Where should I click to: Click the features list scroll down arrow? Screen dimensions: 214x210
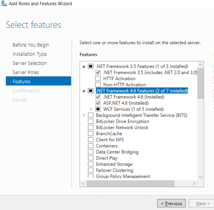coord(201,177)
